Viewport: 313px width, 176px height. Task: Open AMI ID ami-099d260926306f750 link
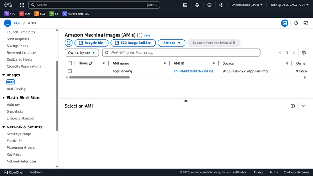coord(194,71)
